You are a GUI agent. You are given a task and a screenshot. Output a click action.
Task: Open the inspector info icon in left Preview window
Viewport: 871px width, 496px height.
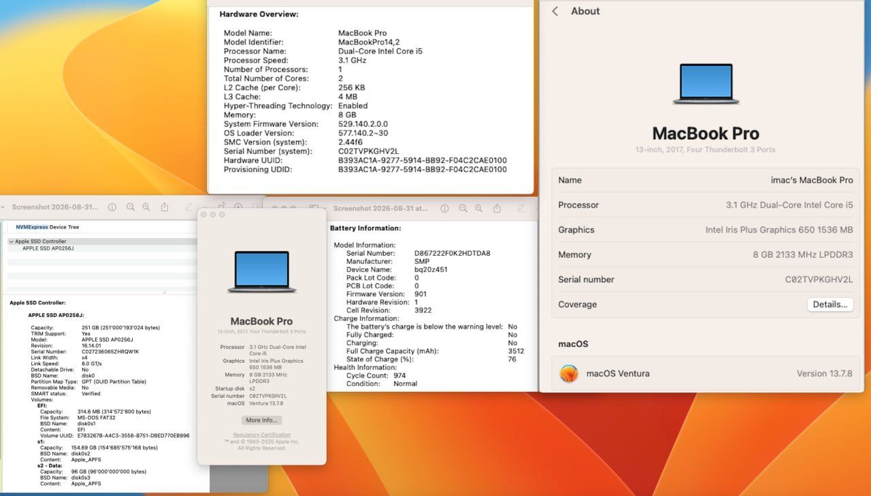112,208
